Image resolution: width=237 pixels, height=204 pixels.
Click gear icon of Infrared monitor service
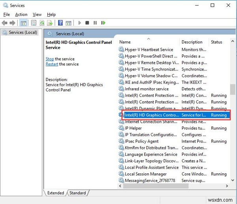[121, 89]
